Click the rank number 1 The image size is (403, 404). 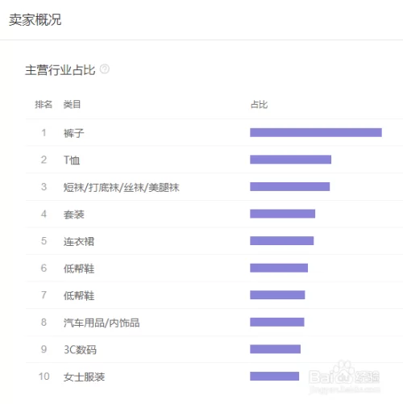point(44,132)
